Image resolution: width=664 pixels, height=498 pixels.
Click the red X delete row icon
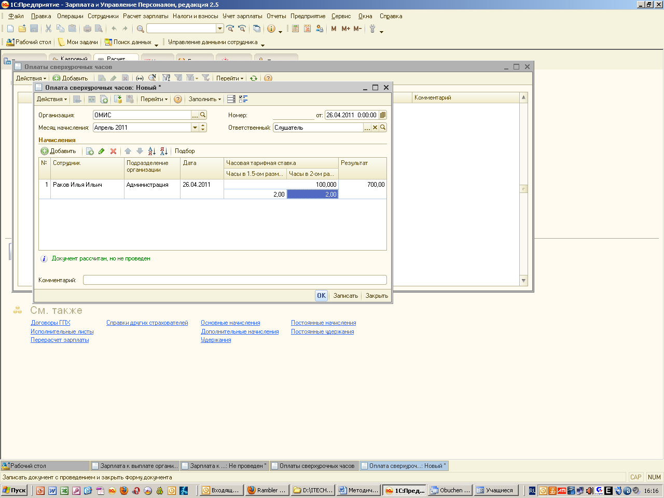[113, 151]
